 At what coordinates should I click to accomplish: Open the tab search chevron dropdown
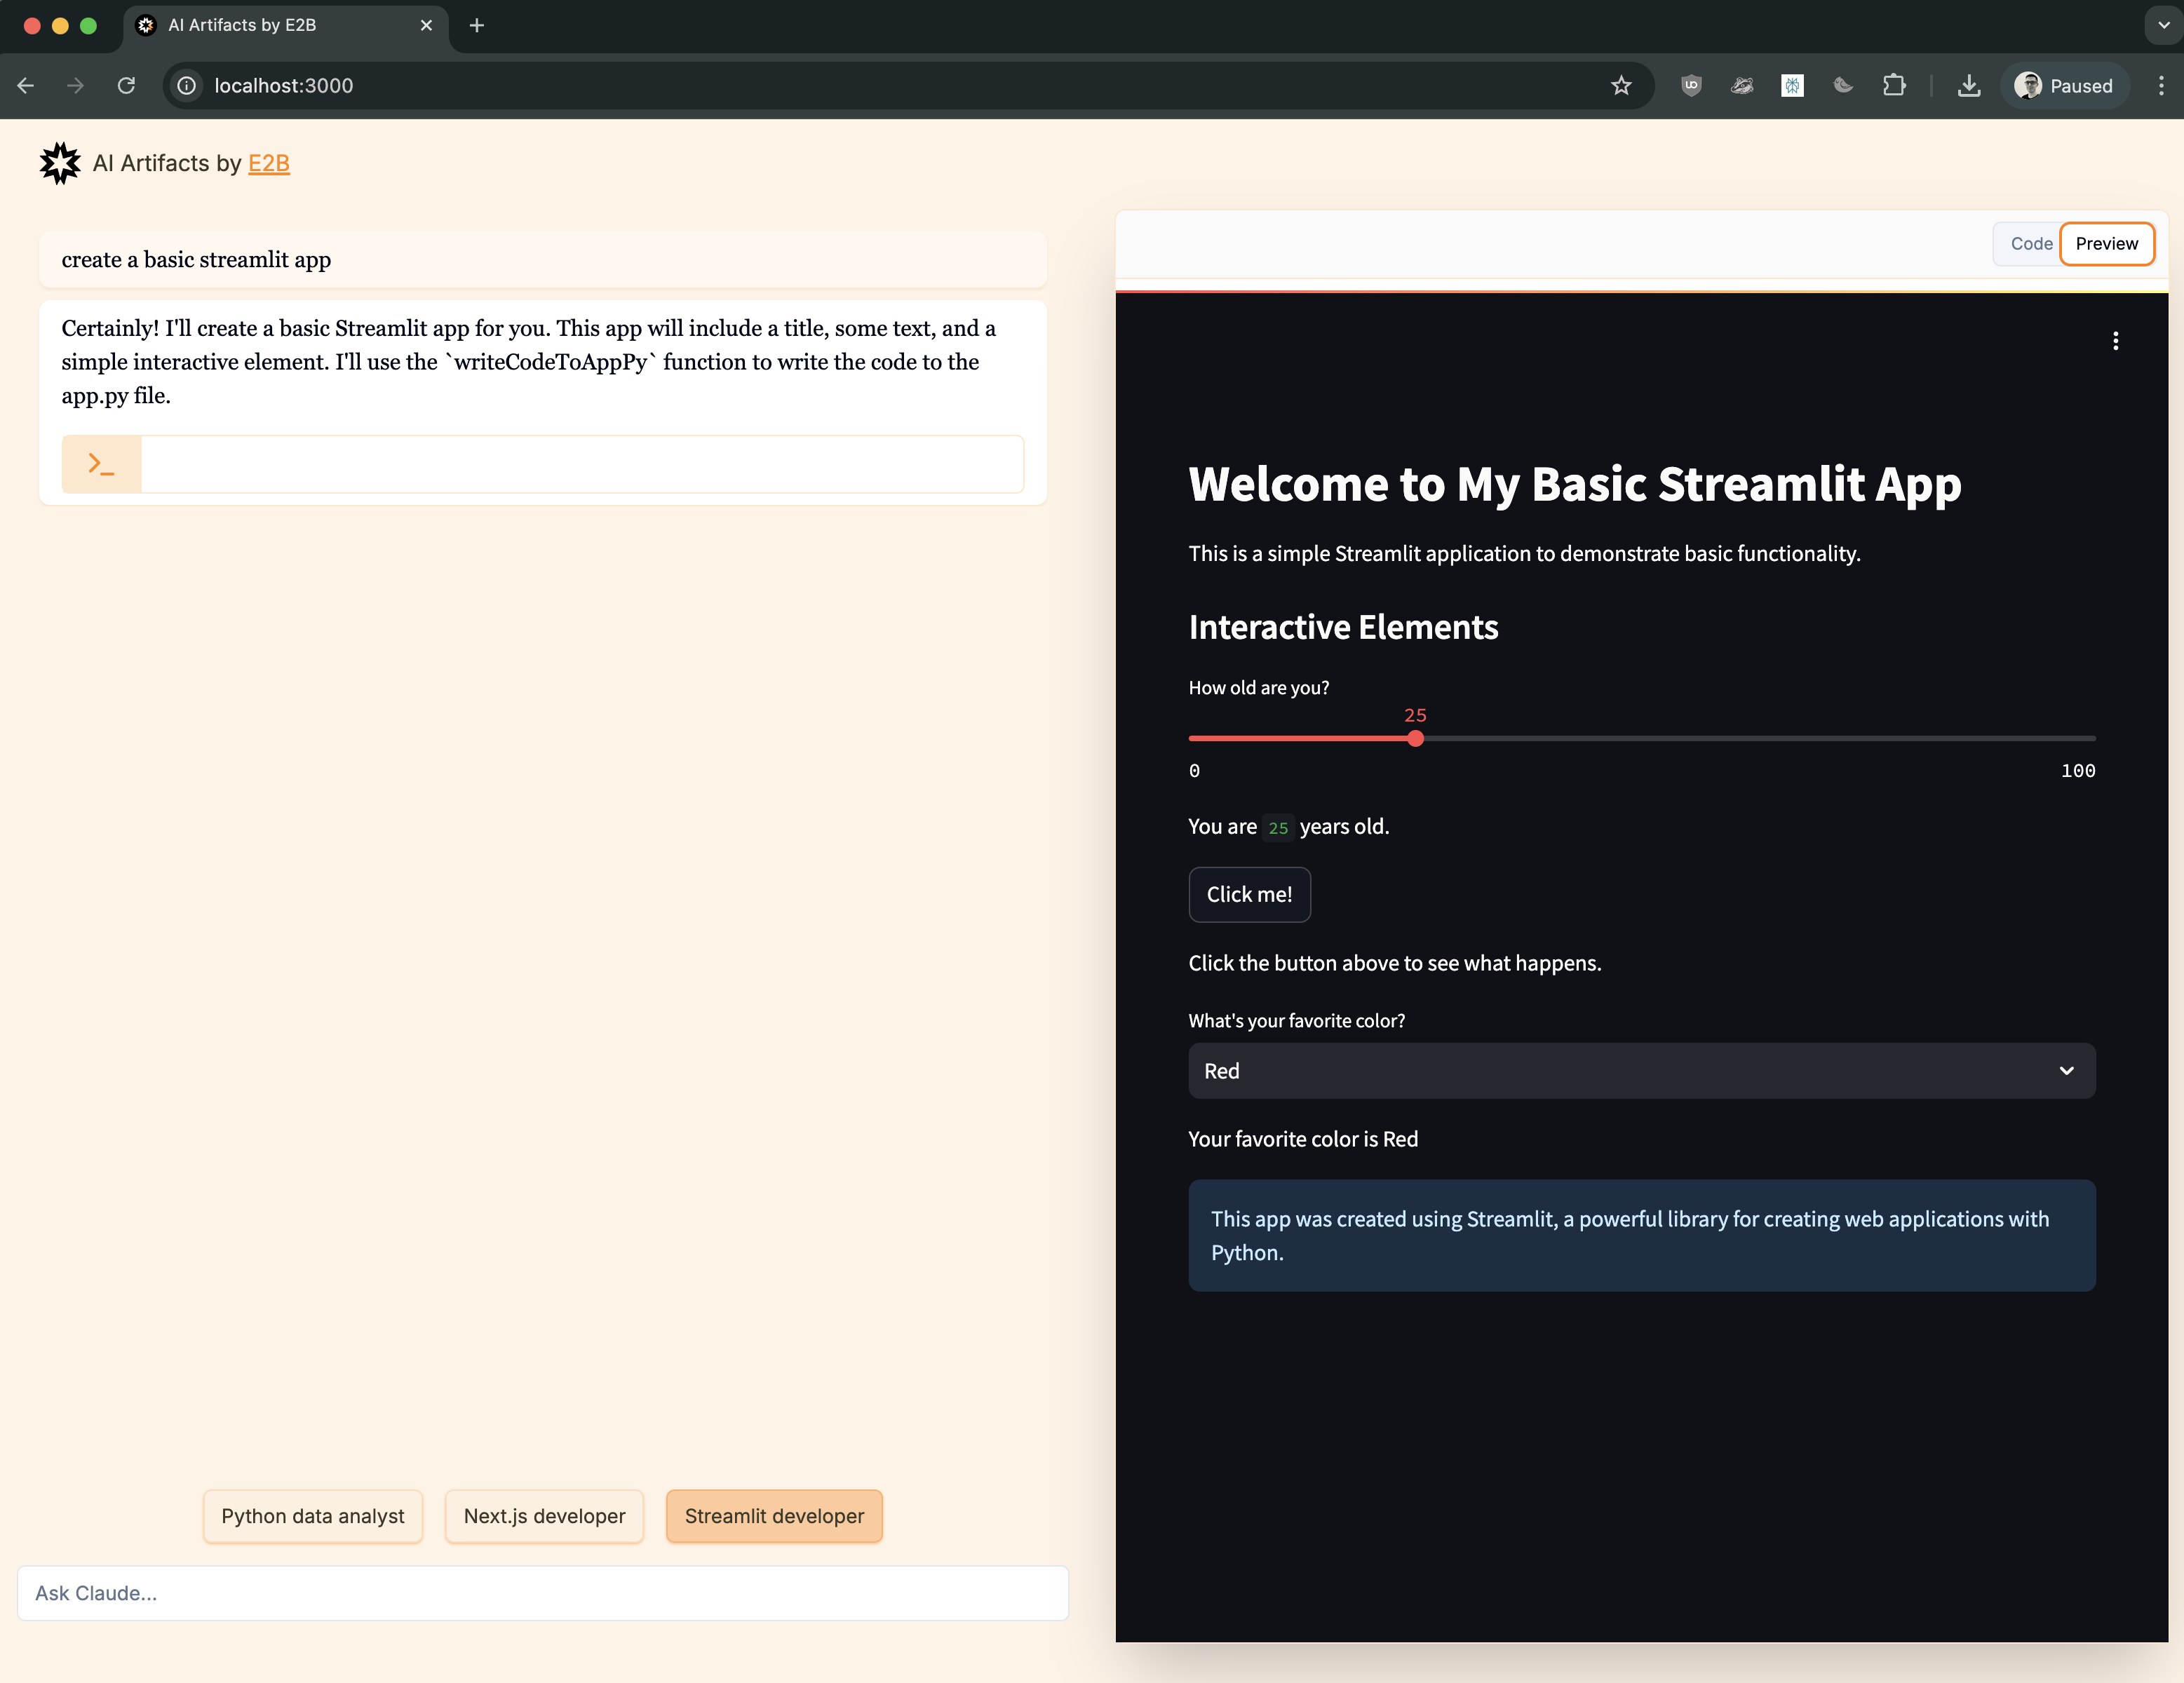pyautogui.click(x=2163, y=25)
